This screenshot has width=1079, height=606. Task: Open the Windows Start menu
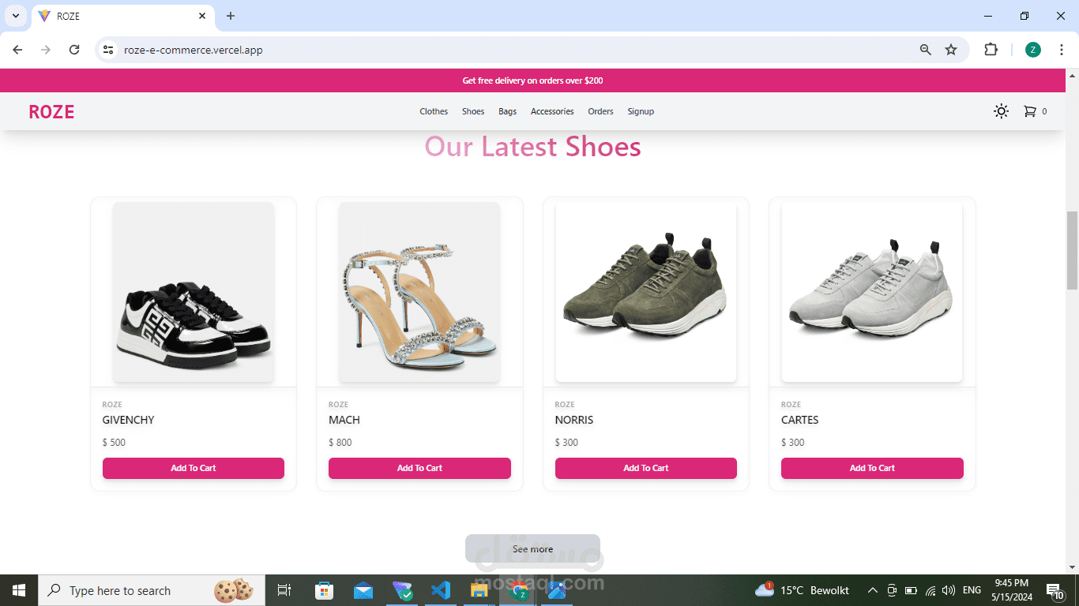(x=19, y=590)
